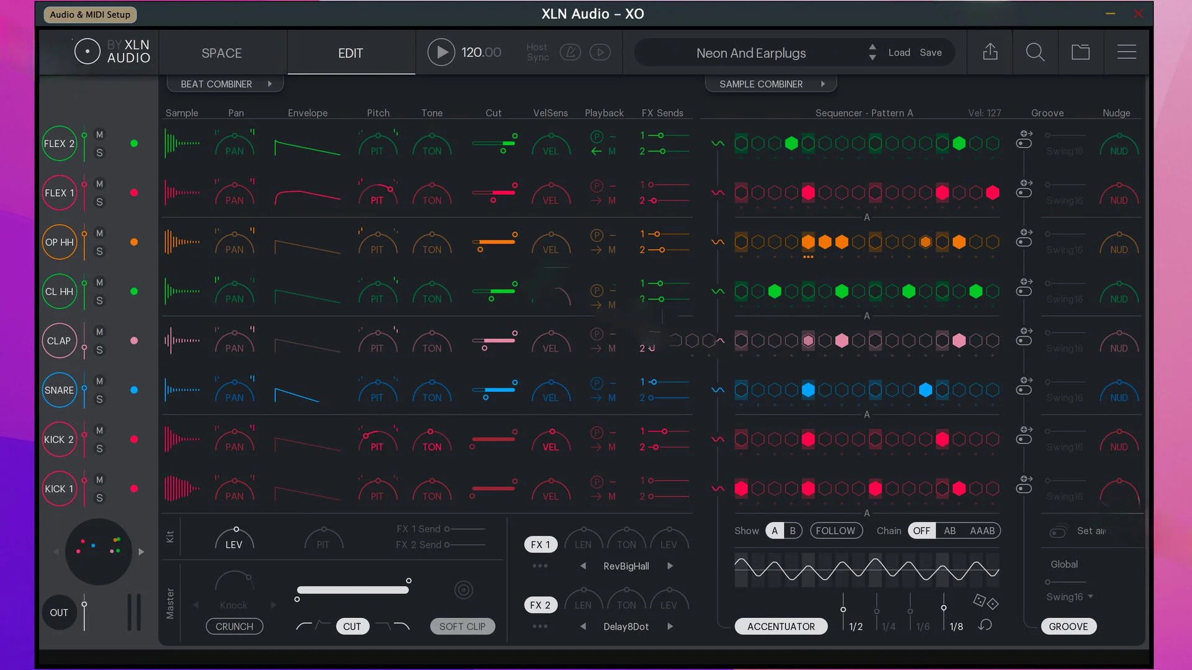Image resolution: width=1192 pixels, height=670 pixels.
Task: Switch to the EDIT tab
Action: pos(351,53)
